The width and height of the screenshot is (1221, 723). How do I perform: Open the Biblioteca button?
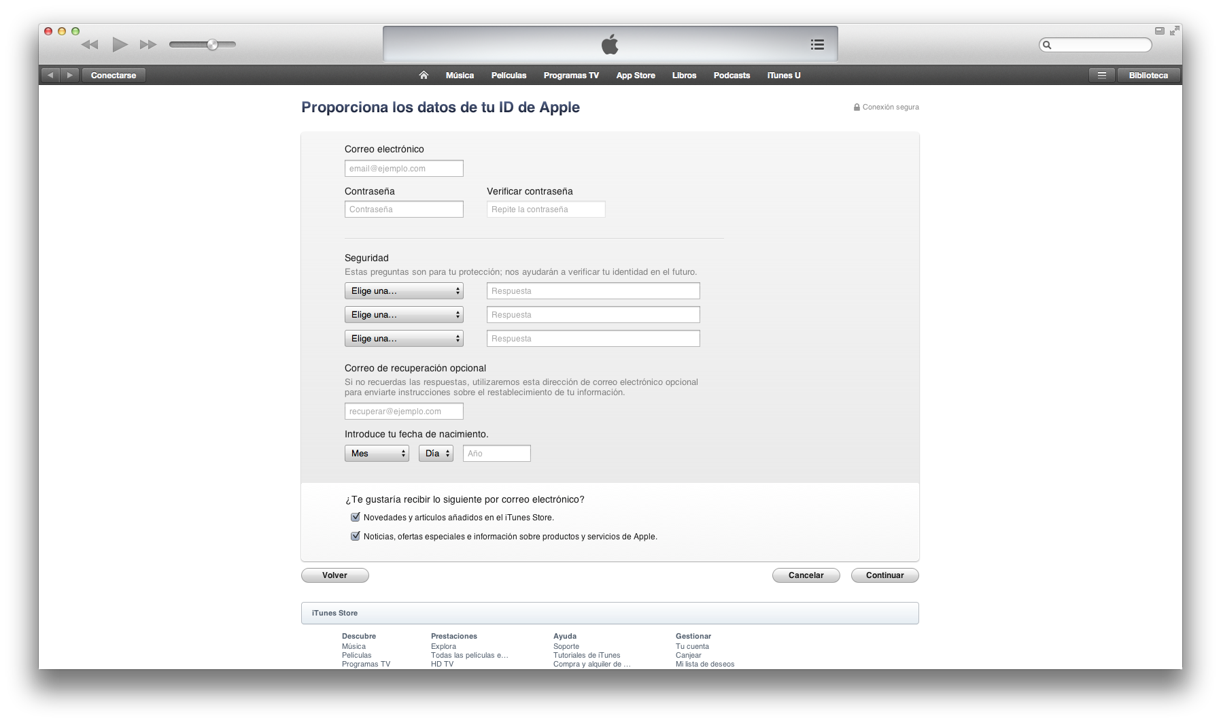click(1148, 75)
